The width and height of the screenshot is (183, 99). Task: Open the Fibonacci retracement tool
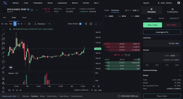pos(3,39)
